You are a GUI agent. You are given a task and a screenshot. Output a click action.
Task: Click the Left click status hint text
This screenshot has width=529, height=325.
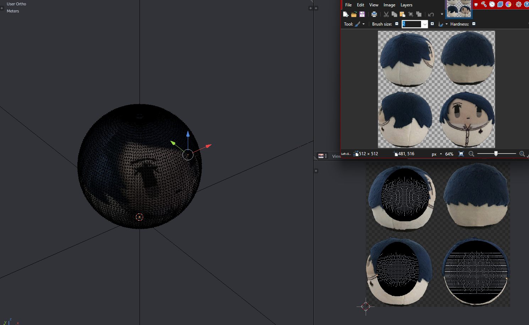pyautogui.click(x=346, y=154)
